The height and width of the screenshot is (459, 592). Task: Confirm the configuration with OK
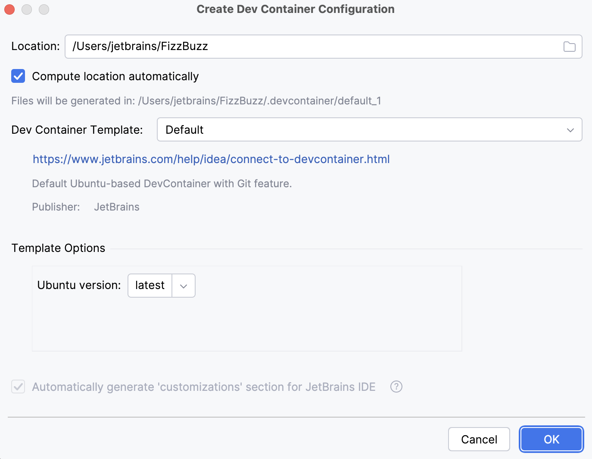click(551, 439)
